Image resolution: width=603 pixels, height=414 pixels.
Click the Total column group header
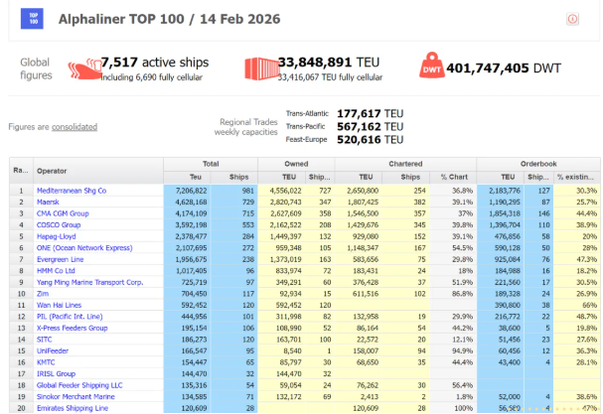pyautogui.click(x=210, y=163)
